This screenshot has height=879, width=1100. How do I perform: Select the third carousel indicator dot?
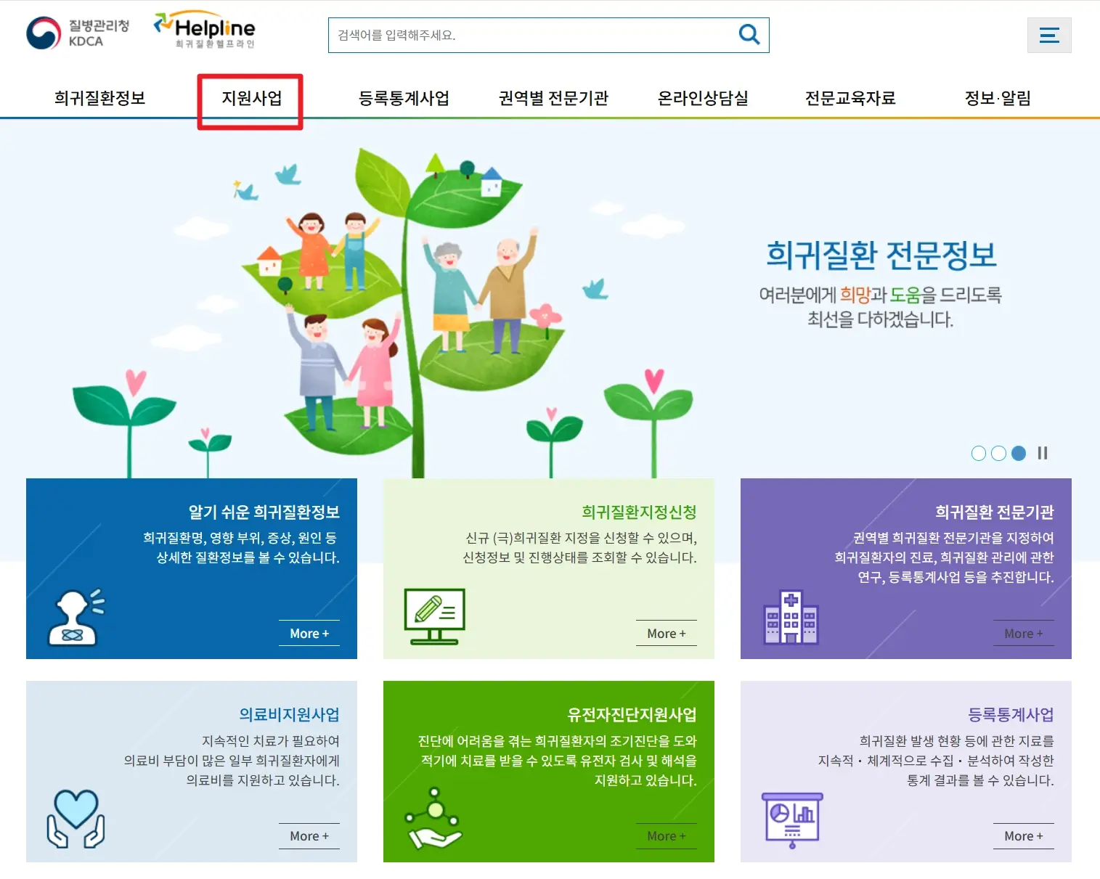click(x=1019, y=453)
